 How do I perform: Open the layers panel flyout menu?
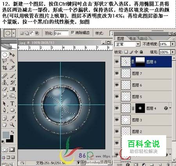[174, 39]
